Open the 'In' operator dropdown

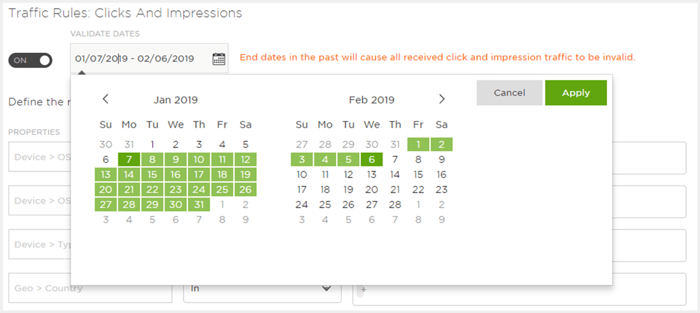pos(262,288)
